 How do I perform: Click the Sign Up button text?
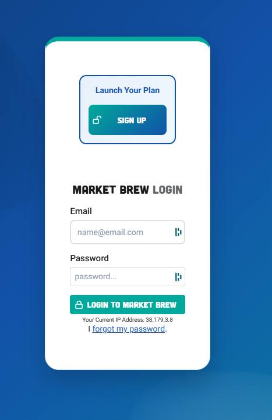coord(132,120)
